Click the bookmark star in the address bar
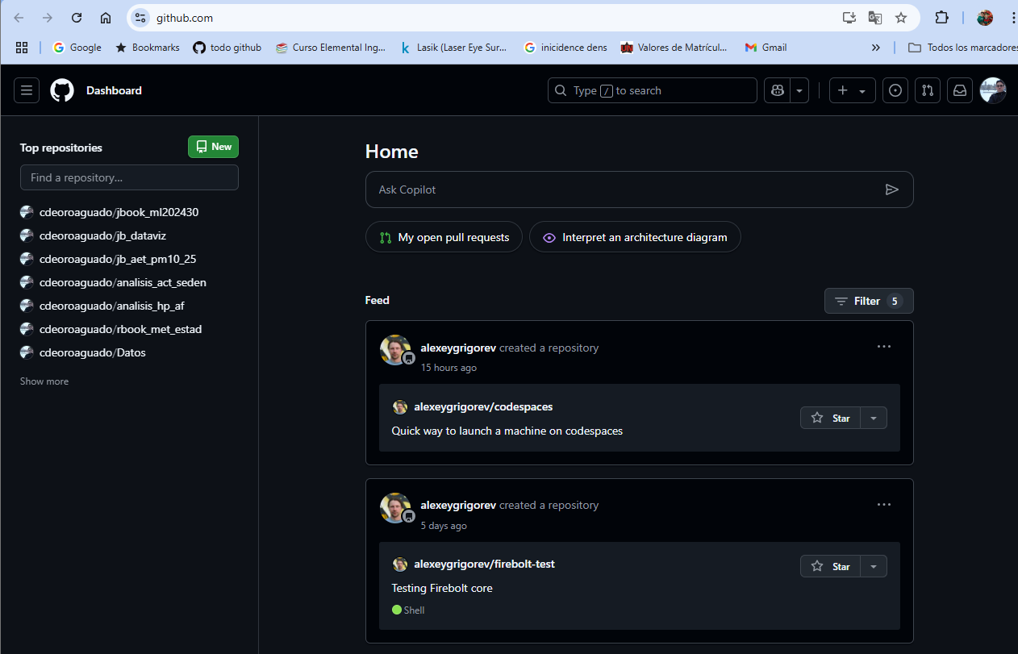The width and height of the screenshot is (1018, 654). pos(901,17)
